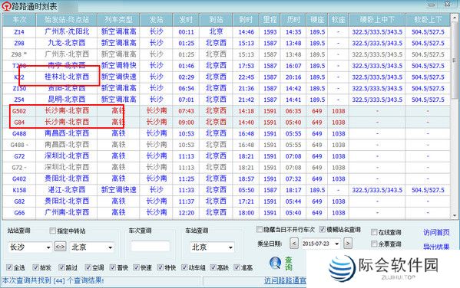Sort by 发时 column header
460x288 pixels.
187,20
